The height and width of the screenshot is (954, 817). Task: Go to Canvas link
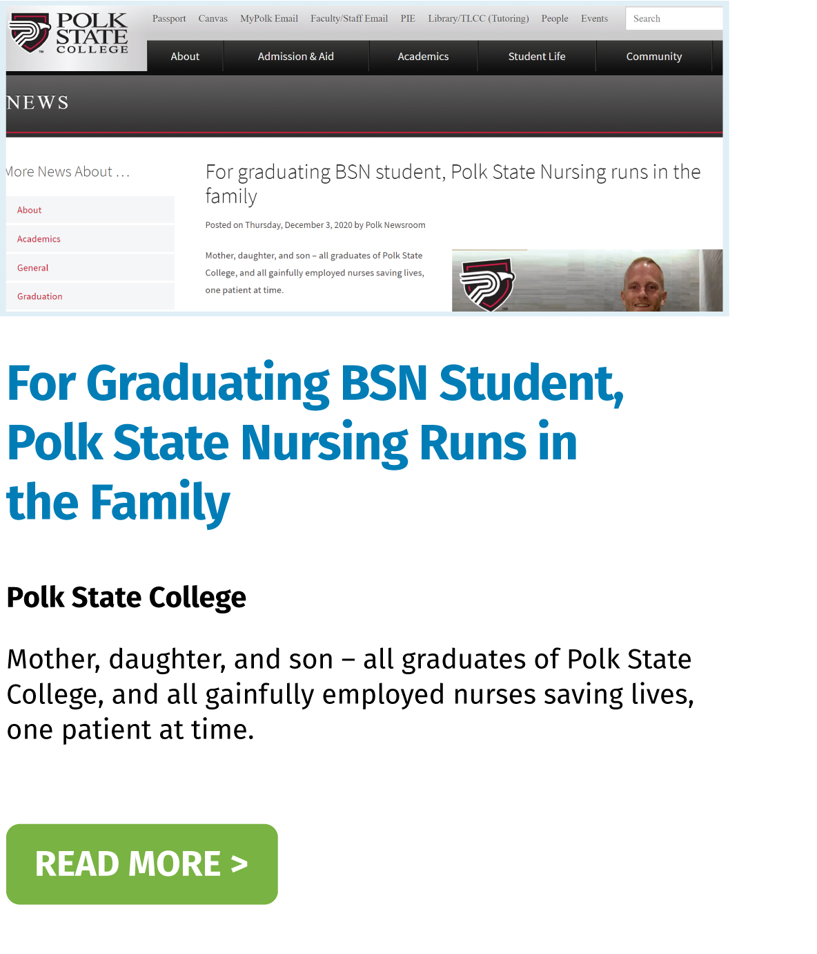[x=213, y=19]
